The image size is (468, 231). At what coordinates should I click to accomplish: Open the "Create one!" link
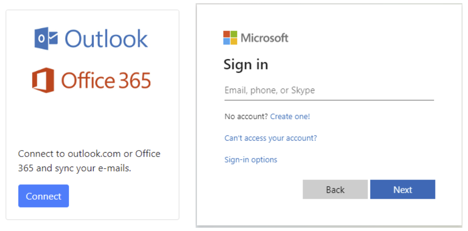(x=290, y=117)
